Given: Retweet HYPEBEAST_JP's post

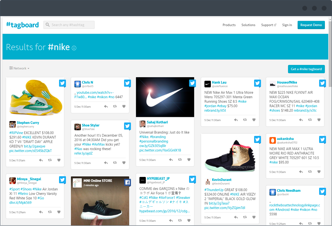Looking at the screenshot, I should (180, 221).
